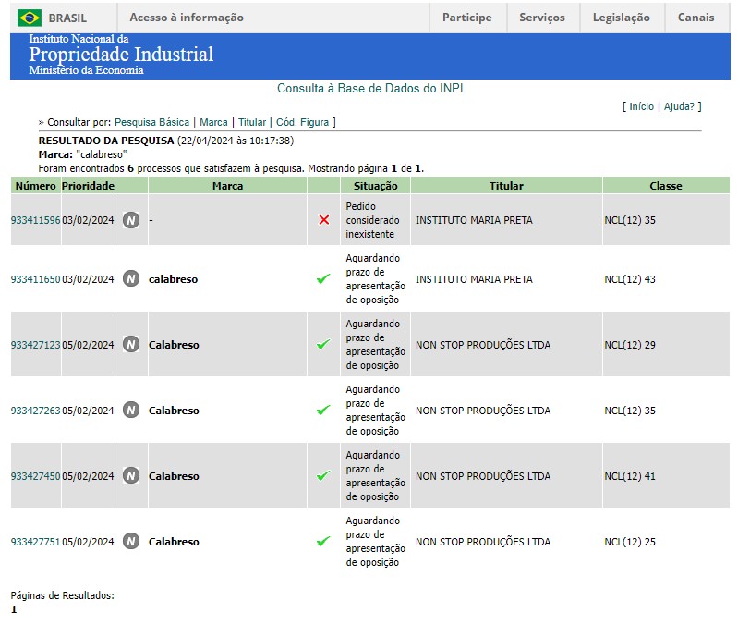Click the Classe column header
The image size is (738, 625).
click(666, 186)
